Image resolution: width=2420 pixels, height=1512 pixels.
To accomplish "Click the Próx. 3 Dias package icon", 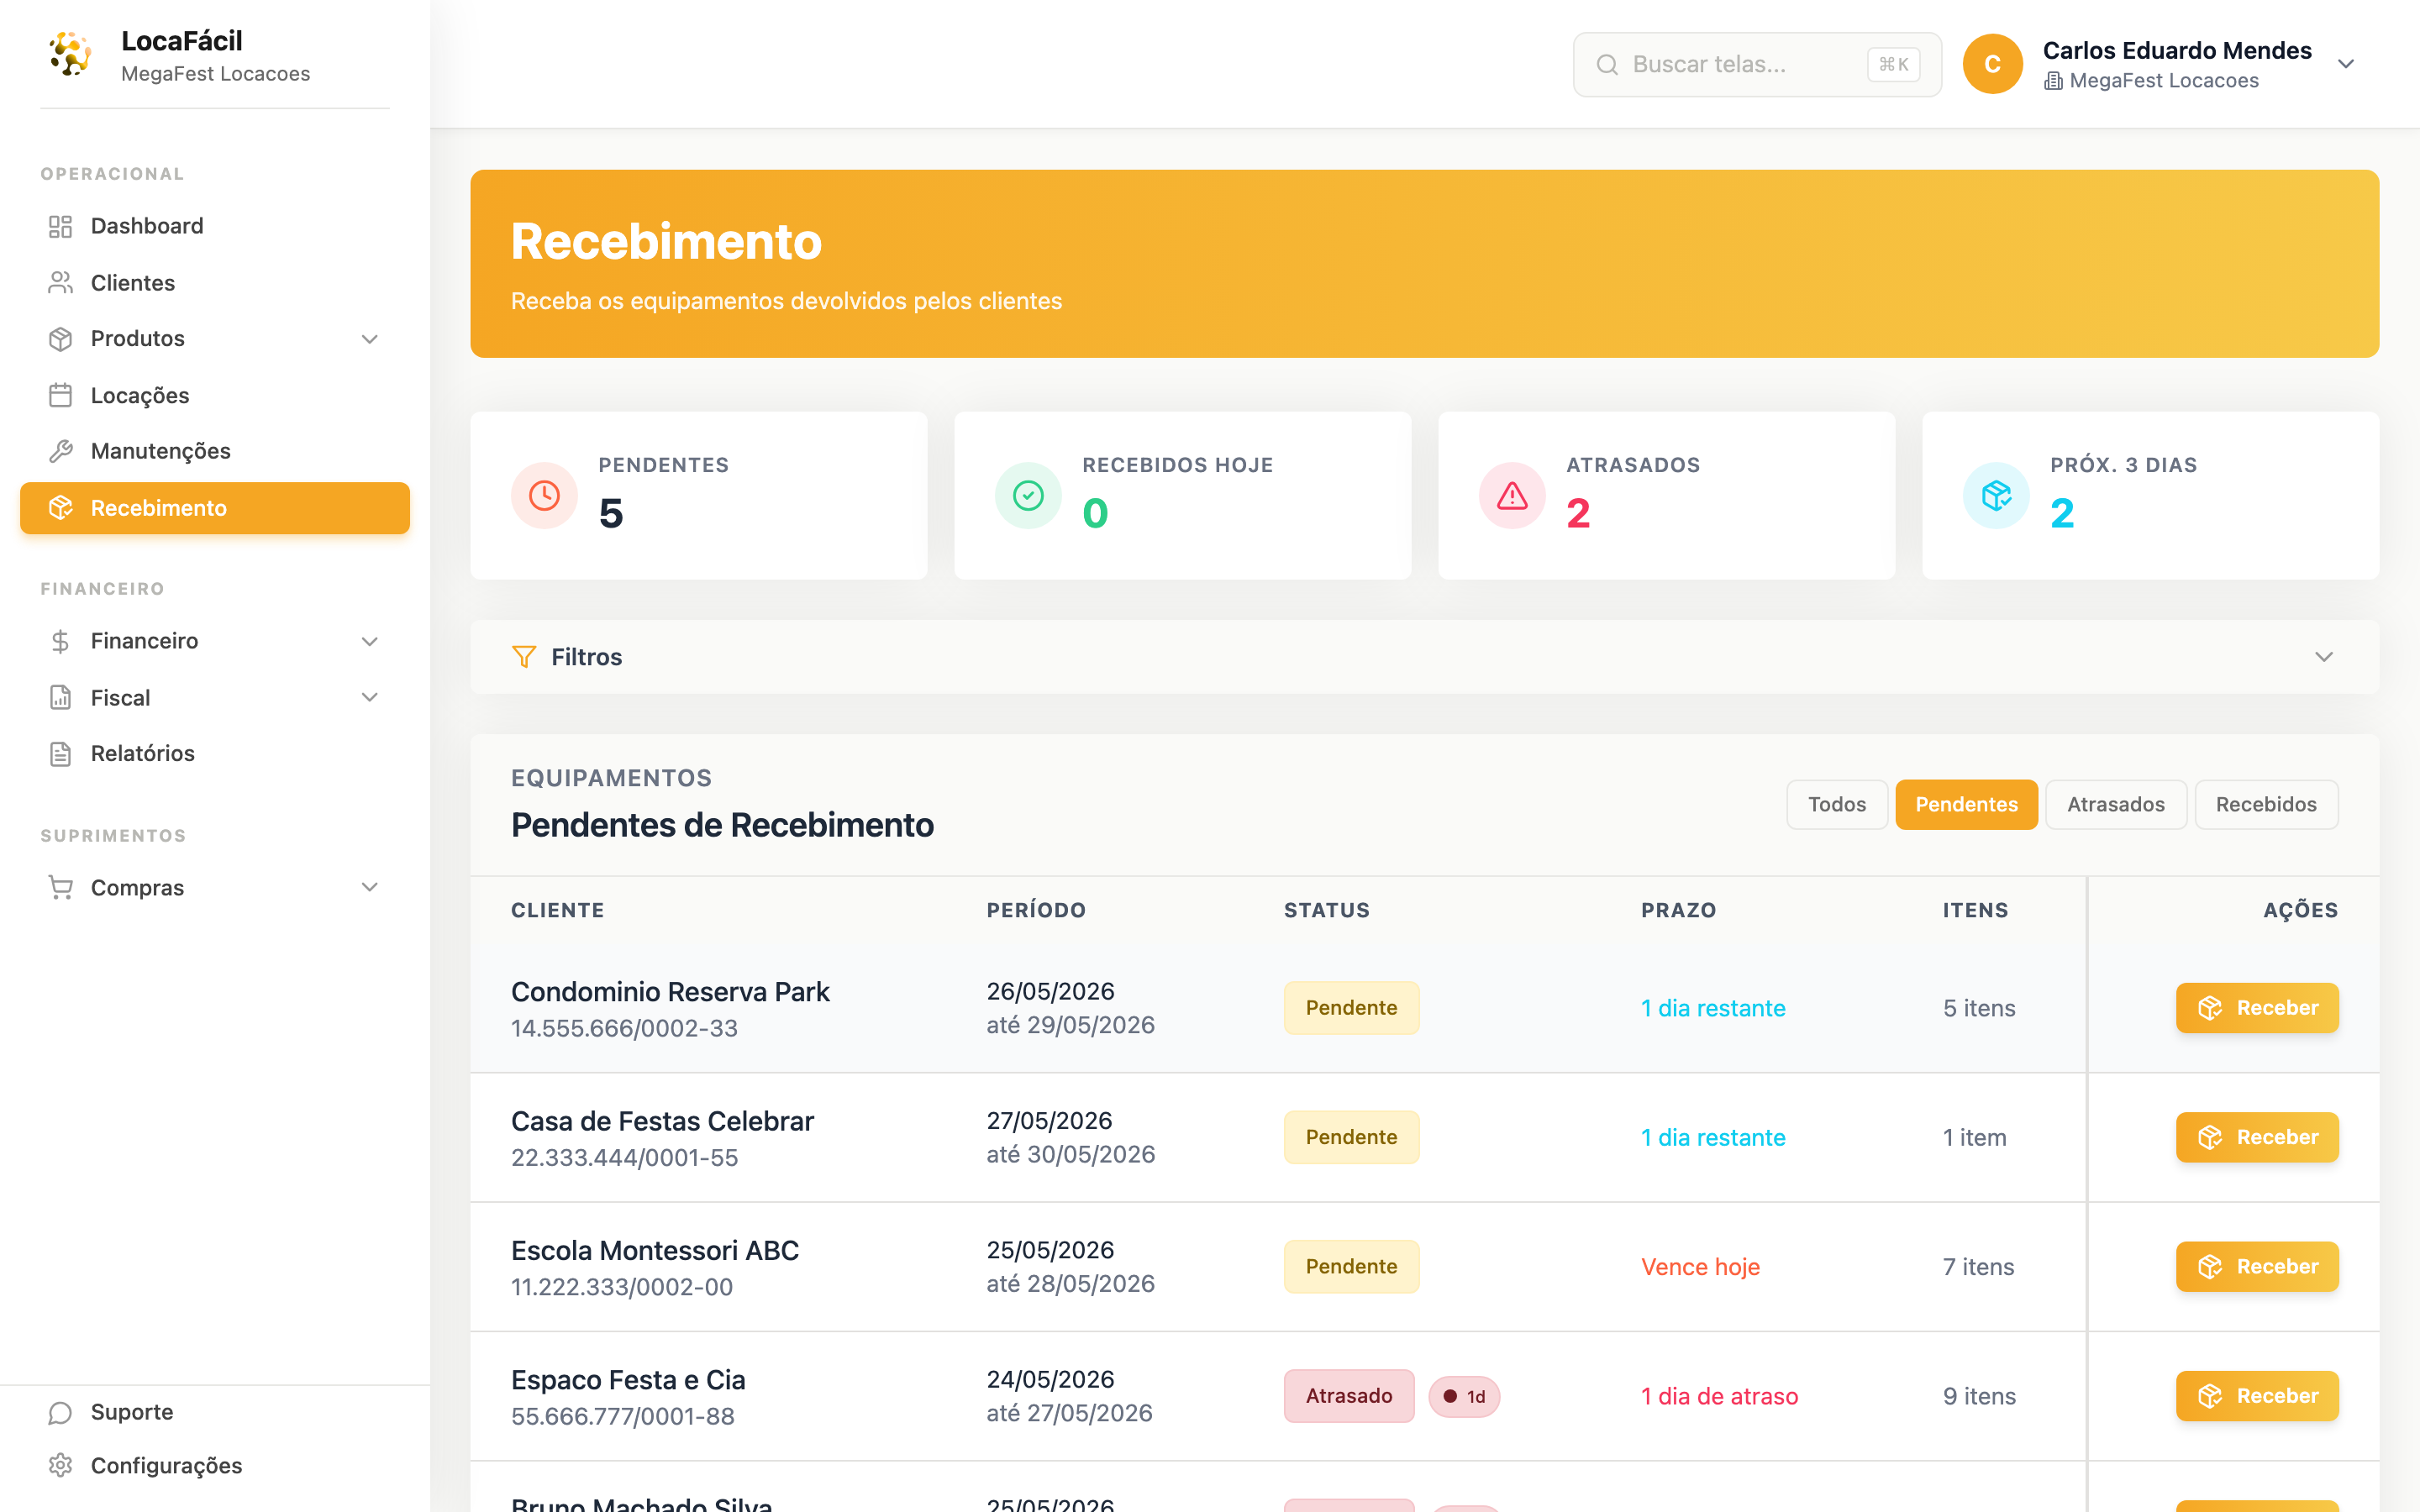I will click(x=1996, y=495).
